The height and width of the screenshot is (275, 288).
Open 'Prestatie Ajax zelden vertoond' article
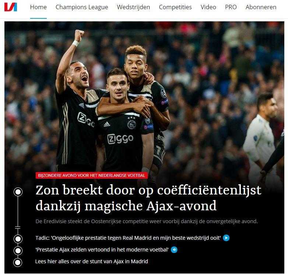[102, 250]
